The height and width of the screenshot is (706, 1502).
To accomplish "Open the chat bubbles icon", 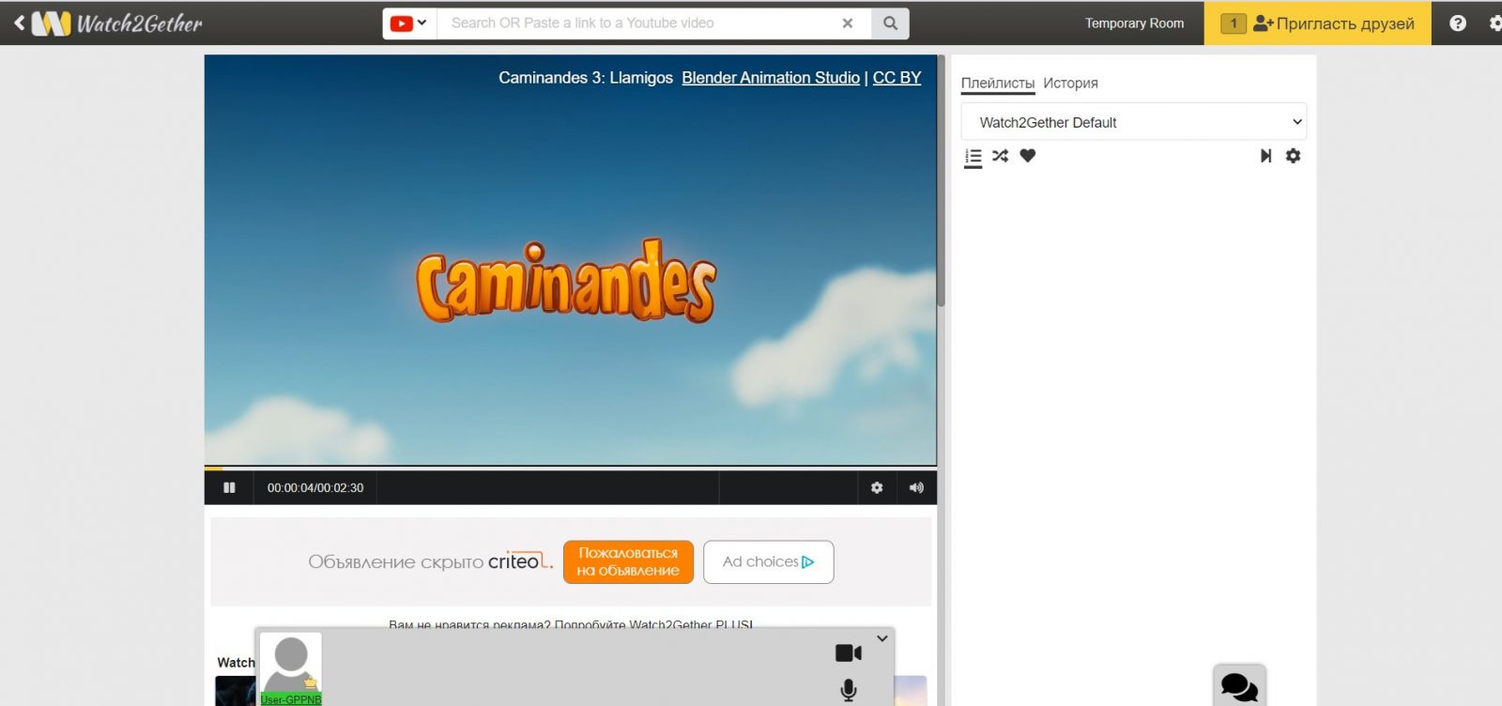I will 1239,687.
